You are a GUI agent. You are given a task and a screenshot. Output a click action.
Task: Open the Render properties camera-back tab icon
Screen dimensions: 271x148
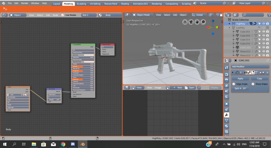[x=226, y=75]
